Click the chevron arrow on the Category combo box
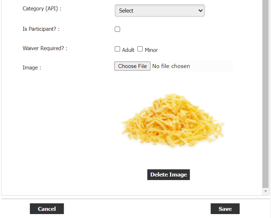This screenshot has width=271, height=218. pyautogui.click(x=200, y=11)
